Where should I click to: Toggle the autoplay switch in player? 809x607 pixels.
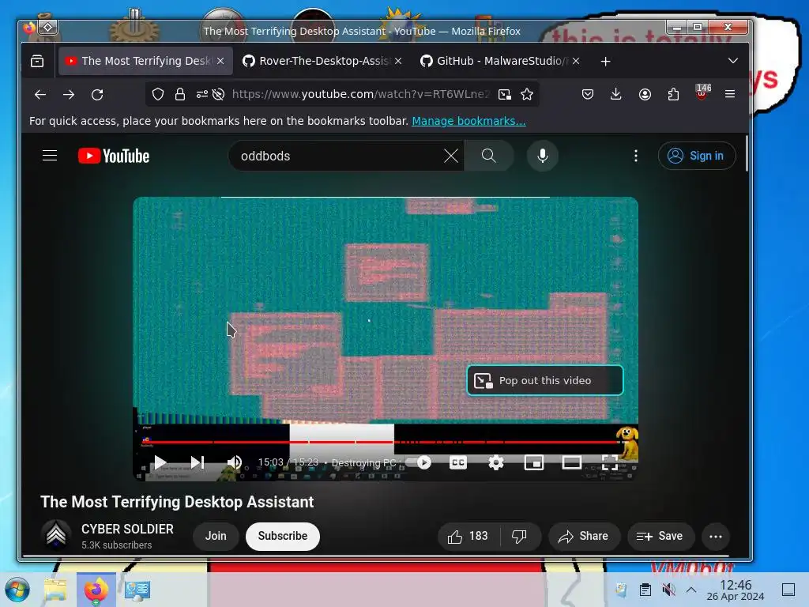(x=419, y=462)
